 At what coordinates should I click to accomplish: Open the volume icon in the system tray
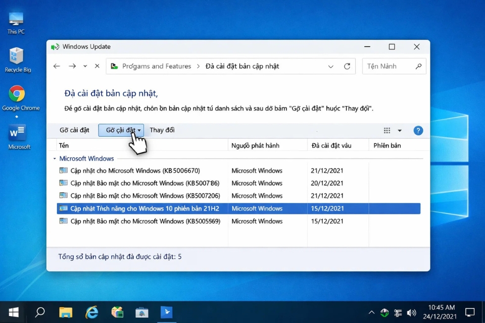411,312
